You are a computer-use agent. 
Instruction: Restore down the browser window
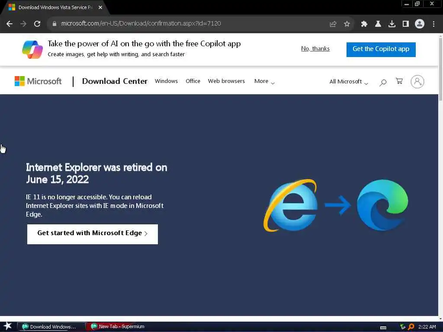pos(417,4)
